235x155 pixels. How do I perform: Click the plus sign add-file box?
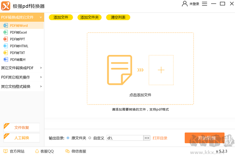click(x=161, y=70)
